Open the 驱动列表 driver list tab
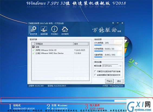The width and height of the screenshot is (153, 112). 34,30
